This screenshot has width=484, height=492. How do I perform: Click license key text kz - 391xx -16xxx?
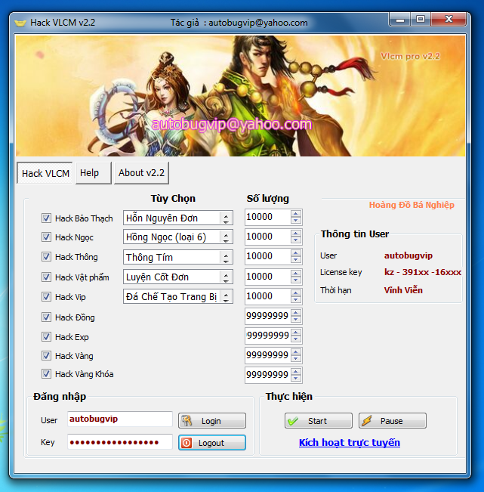(x=423, y=272)
